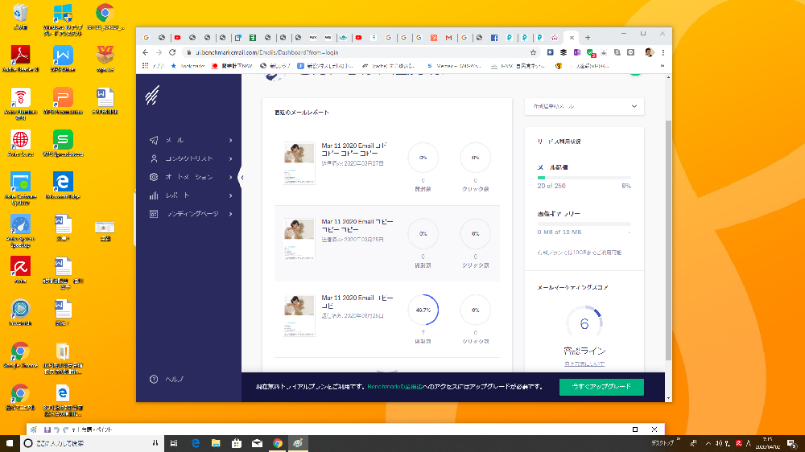Open the レポート sidebar menu item
The height and width of the screenshot is (452, 805).
pyautogui.click(x=189, y=195)
